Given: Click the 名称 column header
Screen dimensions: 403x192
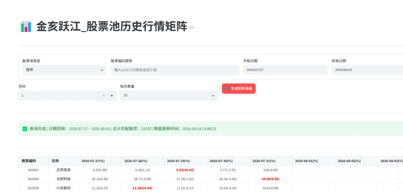Looking at the screenshot, I should pyautogui.click(x=63, y=161).
